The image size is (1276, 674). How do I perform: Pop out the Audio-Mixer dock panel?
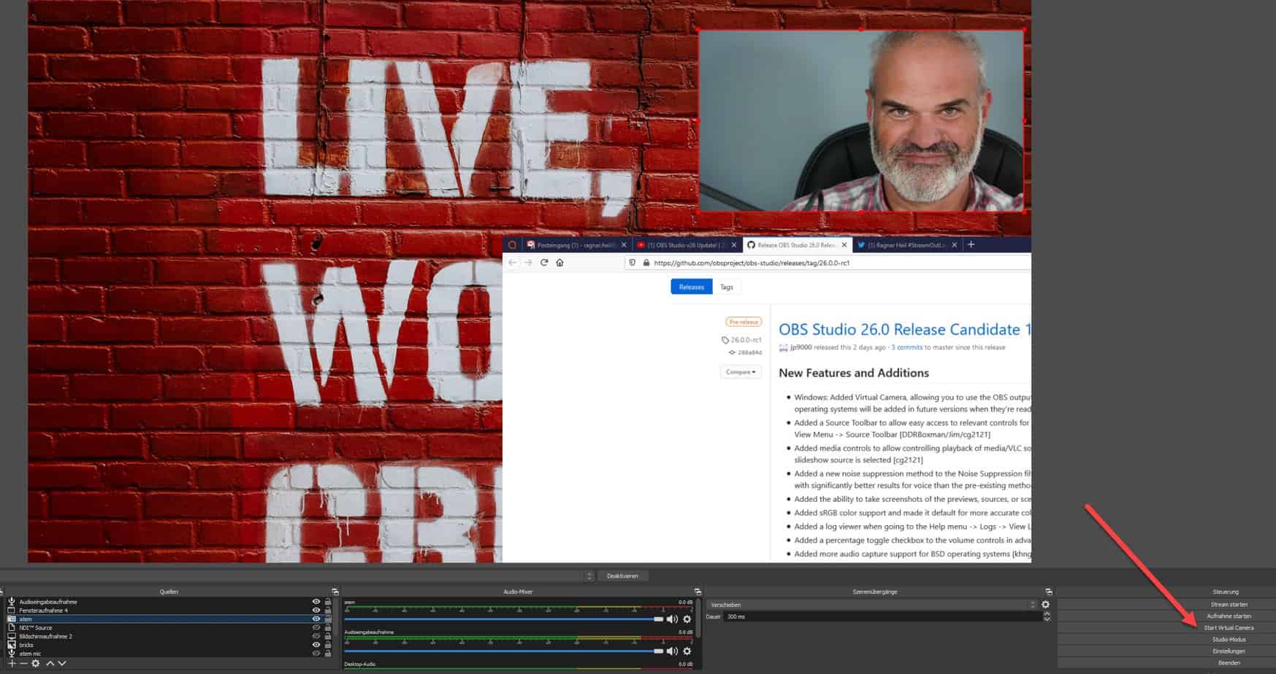tap(698, 592)
